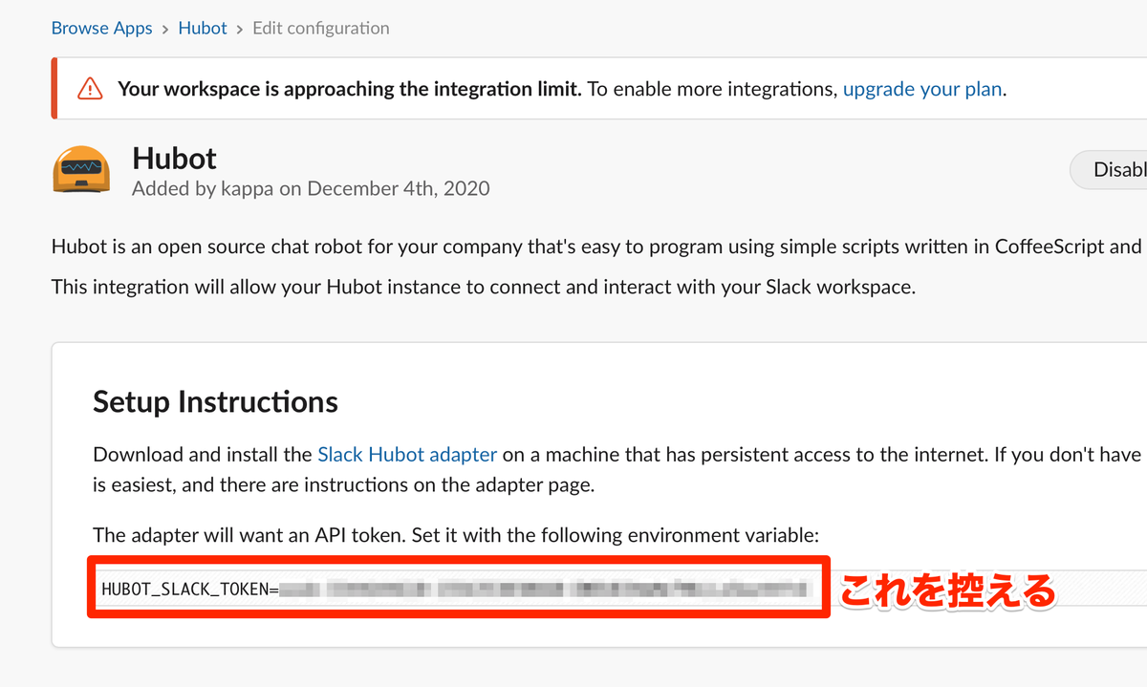Screen dimensions: 1147x687
Task: Click the 'adapter will want an API token' text
Action: [455, 534]
